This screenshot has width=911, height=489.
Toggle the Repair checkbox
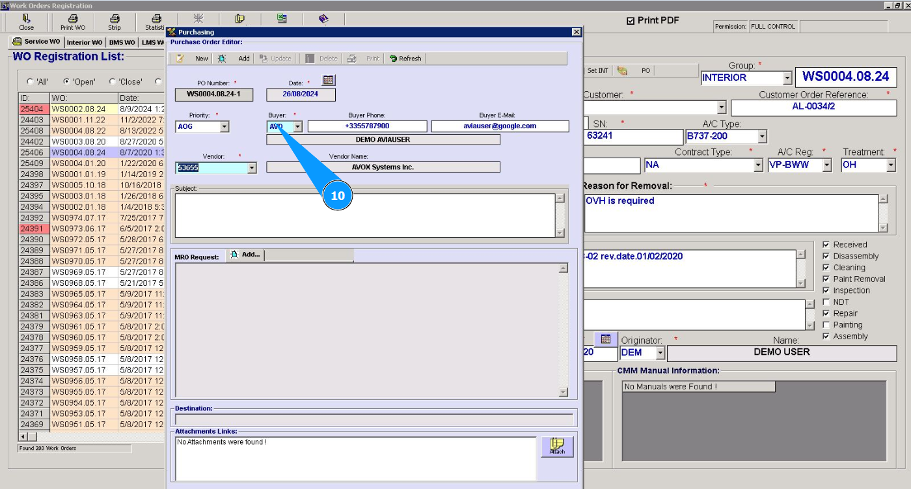pos(826,314)
